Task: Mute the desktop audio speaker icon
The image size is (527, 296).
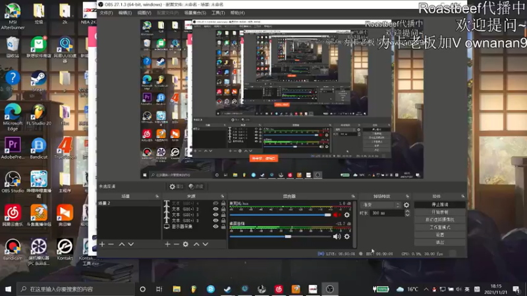Action: point(337,237)
